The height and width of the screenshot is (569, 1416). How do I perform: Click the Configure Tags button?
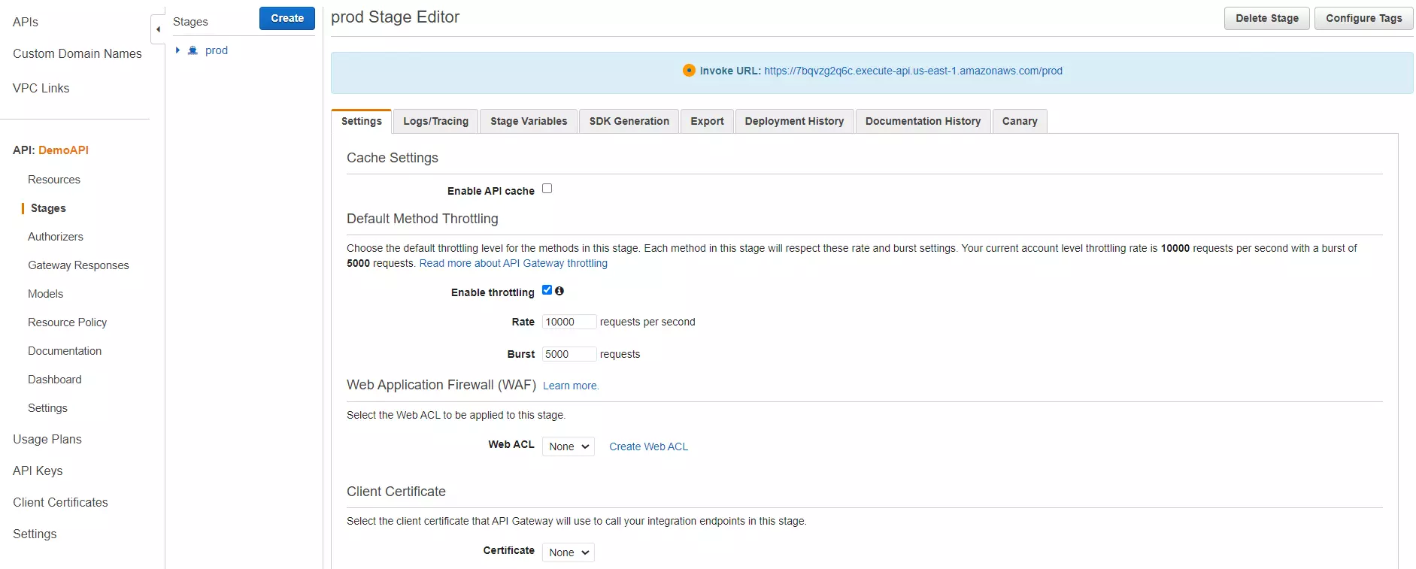[1364, 18]
